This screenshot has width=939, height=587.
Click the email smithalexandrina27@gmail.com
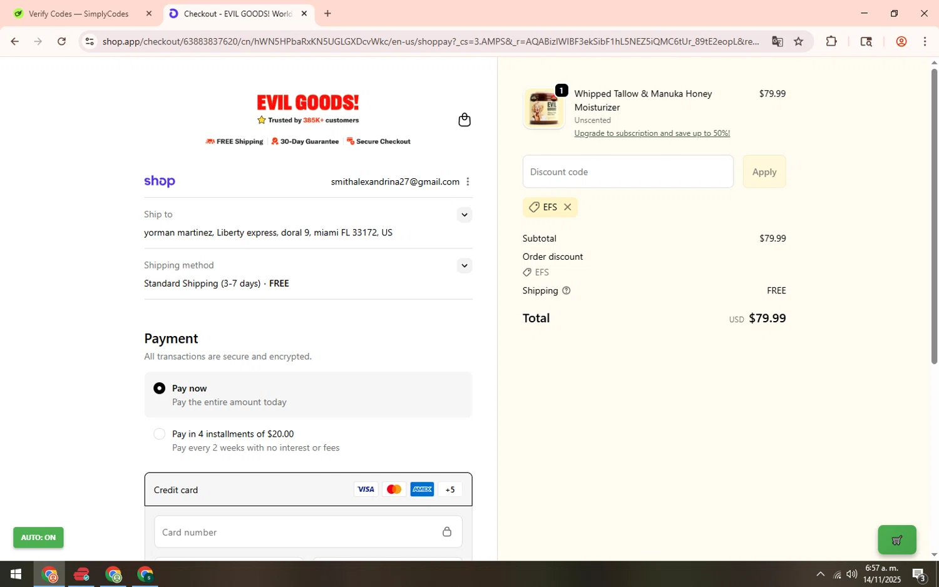click(x=395, y=181)
